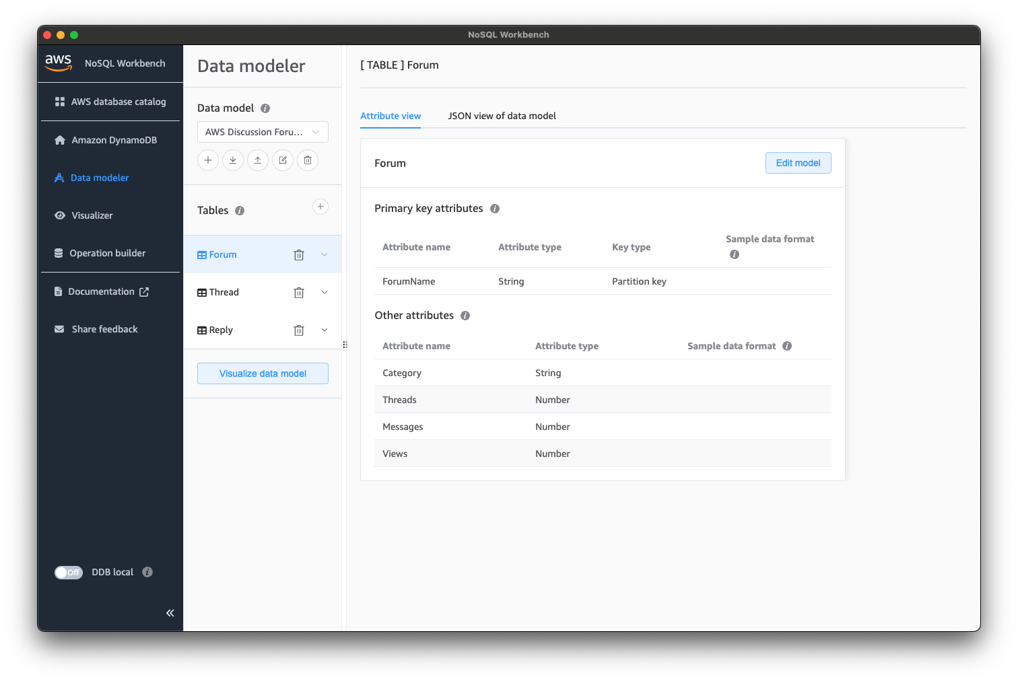Delete the Forum table
This screenshot has height=681, width=1018.
[299, 255]
